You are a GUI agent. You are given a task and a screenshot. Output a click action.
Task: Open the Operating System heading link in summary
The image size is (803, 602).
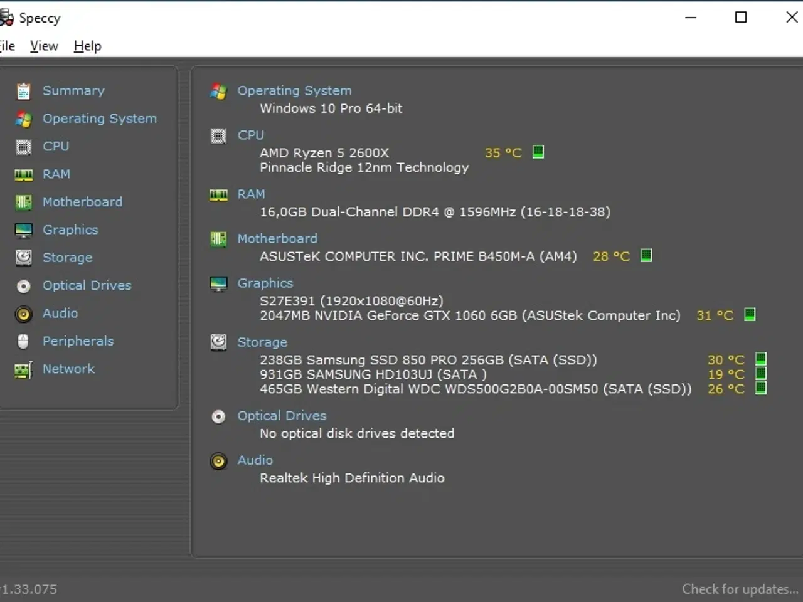point(294,90)
